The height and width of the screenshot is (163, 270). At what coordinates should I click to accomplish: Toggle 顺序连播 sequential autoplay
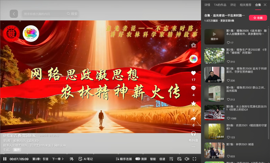point(124,159)
